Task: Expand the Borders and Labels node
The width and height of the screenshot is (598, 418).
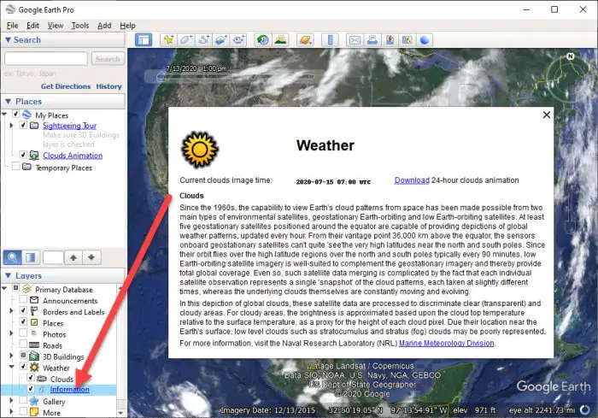Action: [x=11, y=311]
